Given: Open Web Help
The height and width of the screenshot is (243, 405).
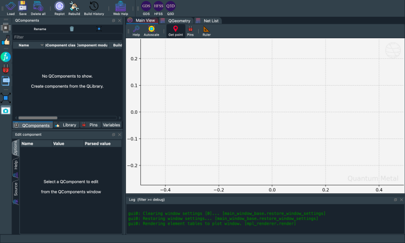Looking at the screenshot, I should coord(120,8).
